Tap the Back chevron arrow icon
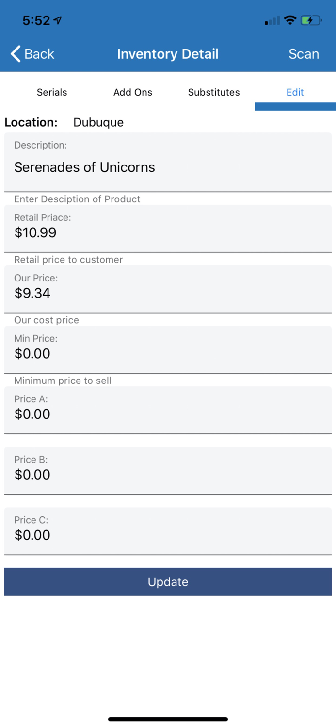The height and width of the screenshot is (728, 336). click(16, 54)
